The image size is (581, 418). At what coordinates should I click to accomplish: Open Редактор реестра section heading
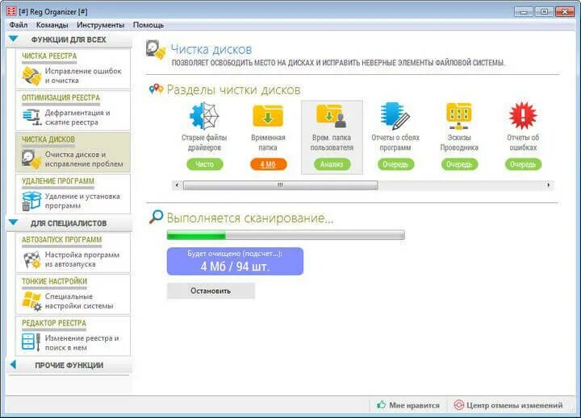54,323
